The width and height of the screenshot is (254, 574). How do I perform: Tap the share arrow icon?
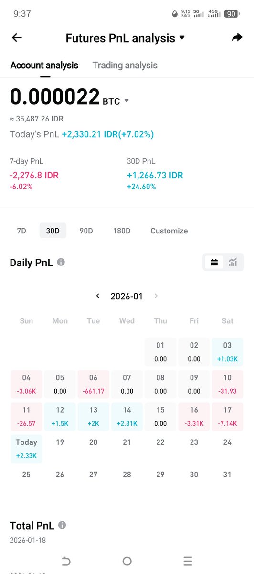coord(237,37)
